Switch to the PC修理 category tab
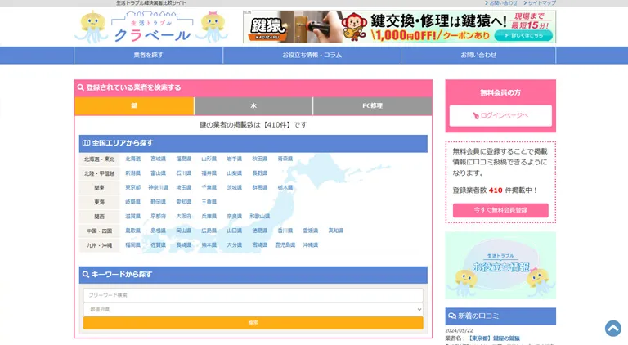The image size is (628, 345). click(x=373, y=106)
